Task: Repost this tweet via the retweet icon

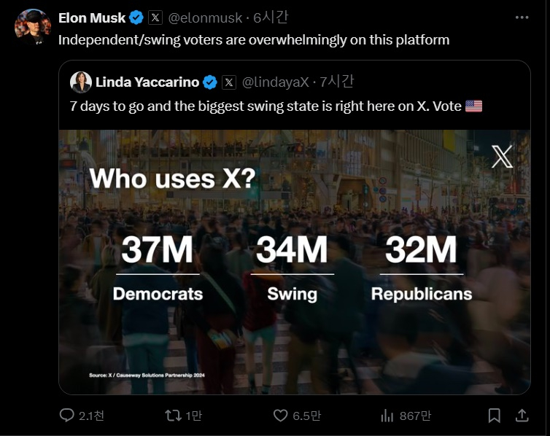Action: [173, 416]
